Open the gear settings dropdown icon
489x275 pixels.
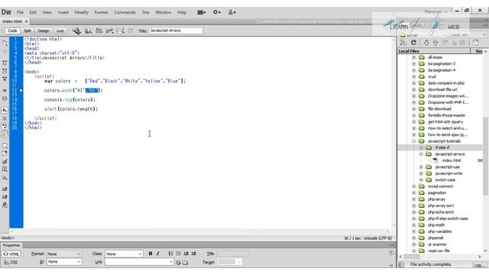pyautogui.click(x=217, y=12)
